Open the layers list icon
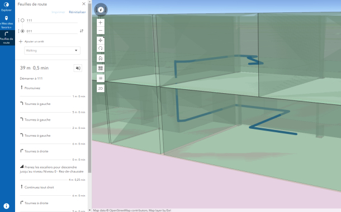The image size is (341, 212). (101, 78)
